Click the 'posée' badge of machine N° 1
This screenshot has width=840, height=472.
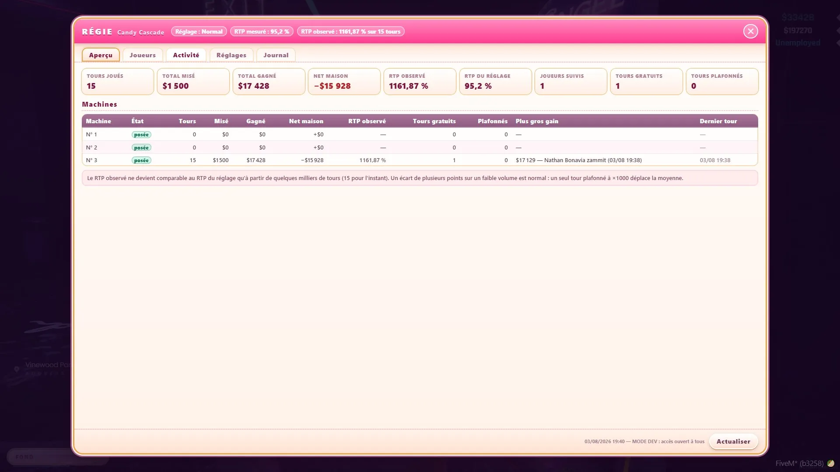pos(141,135)
